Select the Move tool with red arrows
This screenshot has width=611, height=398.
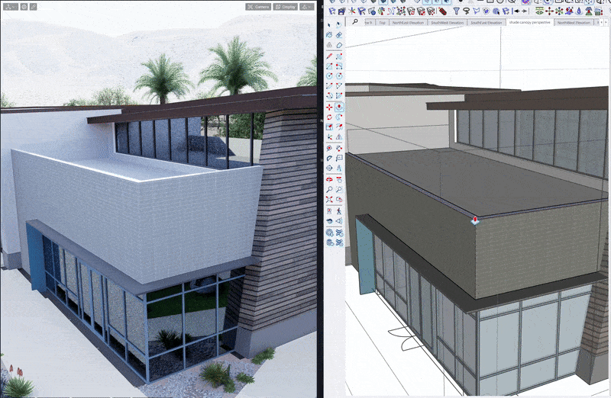click(329, 107)
